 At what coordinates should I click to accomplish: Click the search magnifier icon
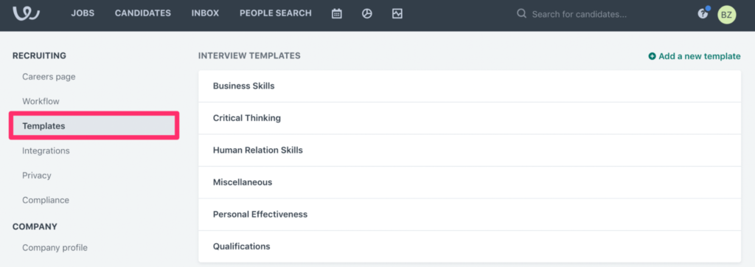[x=521, y=14]
